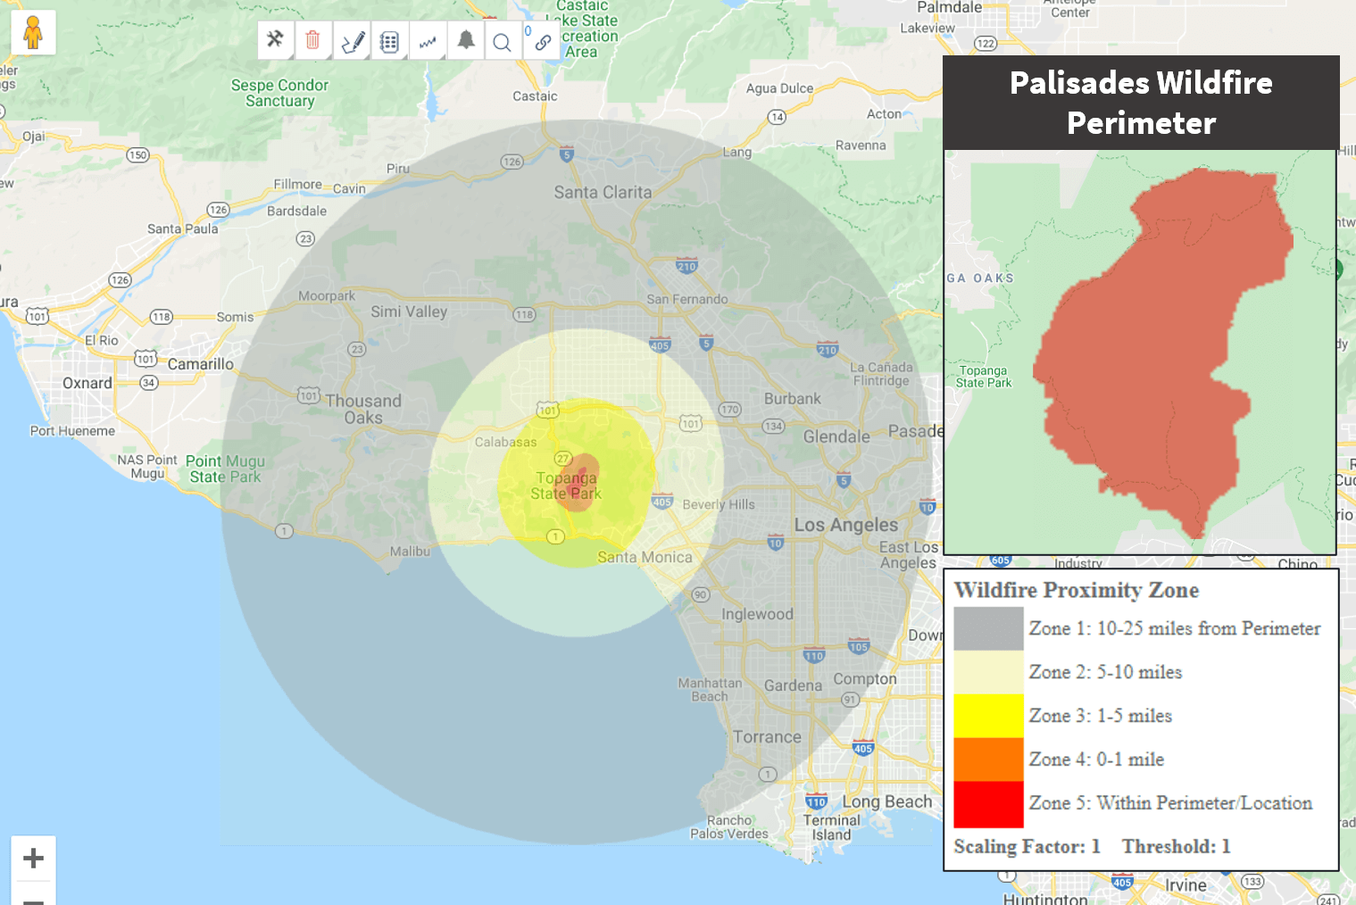Pick up the Street View pegman icon
Screen dimensions: 1356x905
click(x=33, y=33)
